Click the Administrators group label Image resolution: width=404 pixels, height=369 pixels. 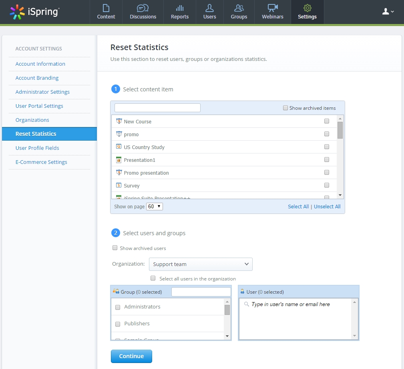(142, 306)
